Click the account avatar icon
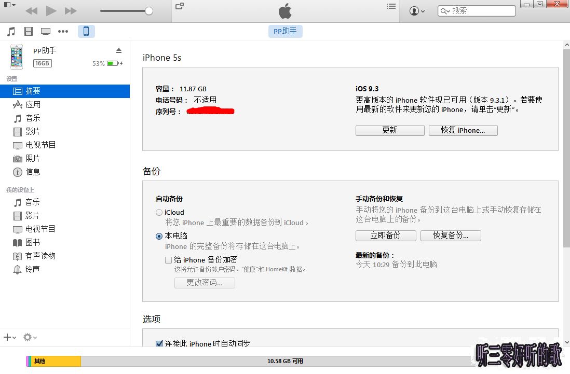 coord(414,10)
